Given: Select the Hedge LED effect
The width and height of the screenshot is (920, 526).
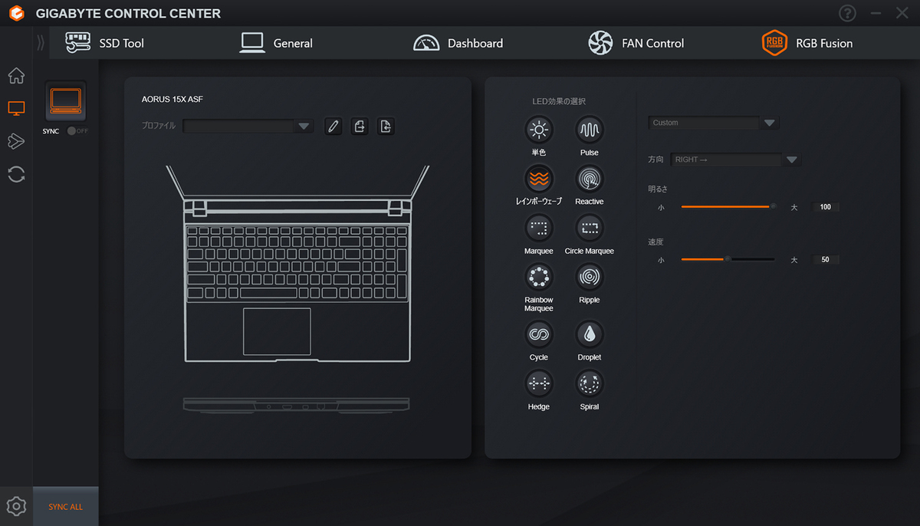Looking at the screenshot, I should click(539, 383).
